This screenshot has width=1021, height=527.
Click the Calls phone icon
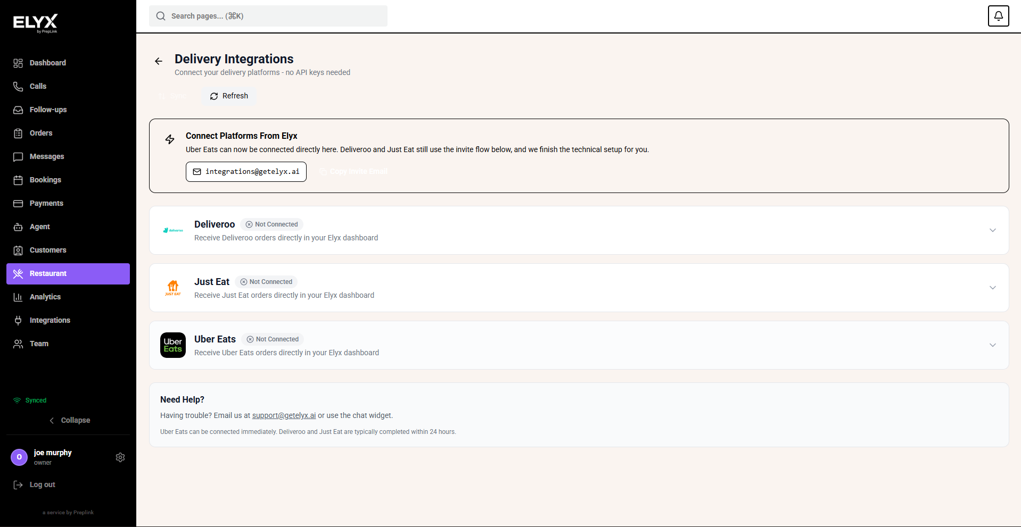(18, 87)
